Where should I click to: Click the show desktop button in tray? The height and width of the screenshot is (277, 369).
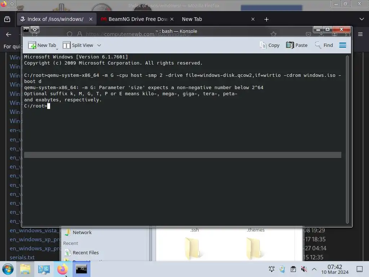(360, 269)
